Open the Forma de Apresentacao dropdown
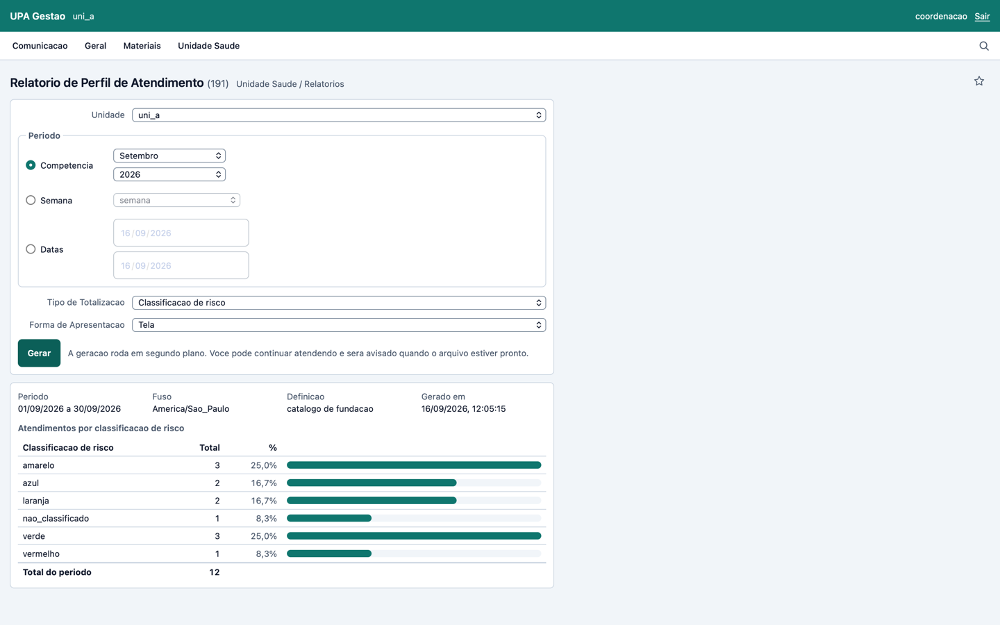 (339, 325)
